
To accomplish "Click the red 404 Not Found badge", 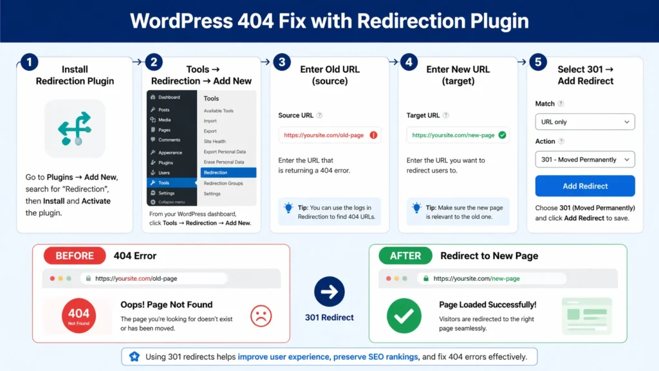I will point(78,316).
